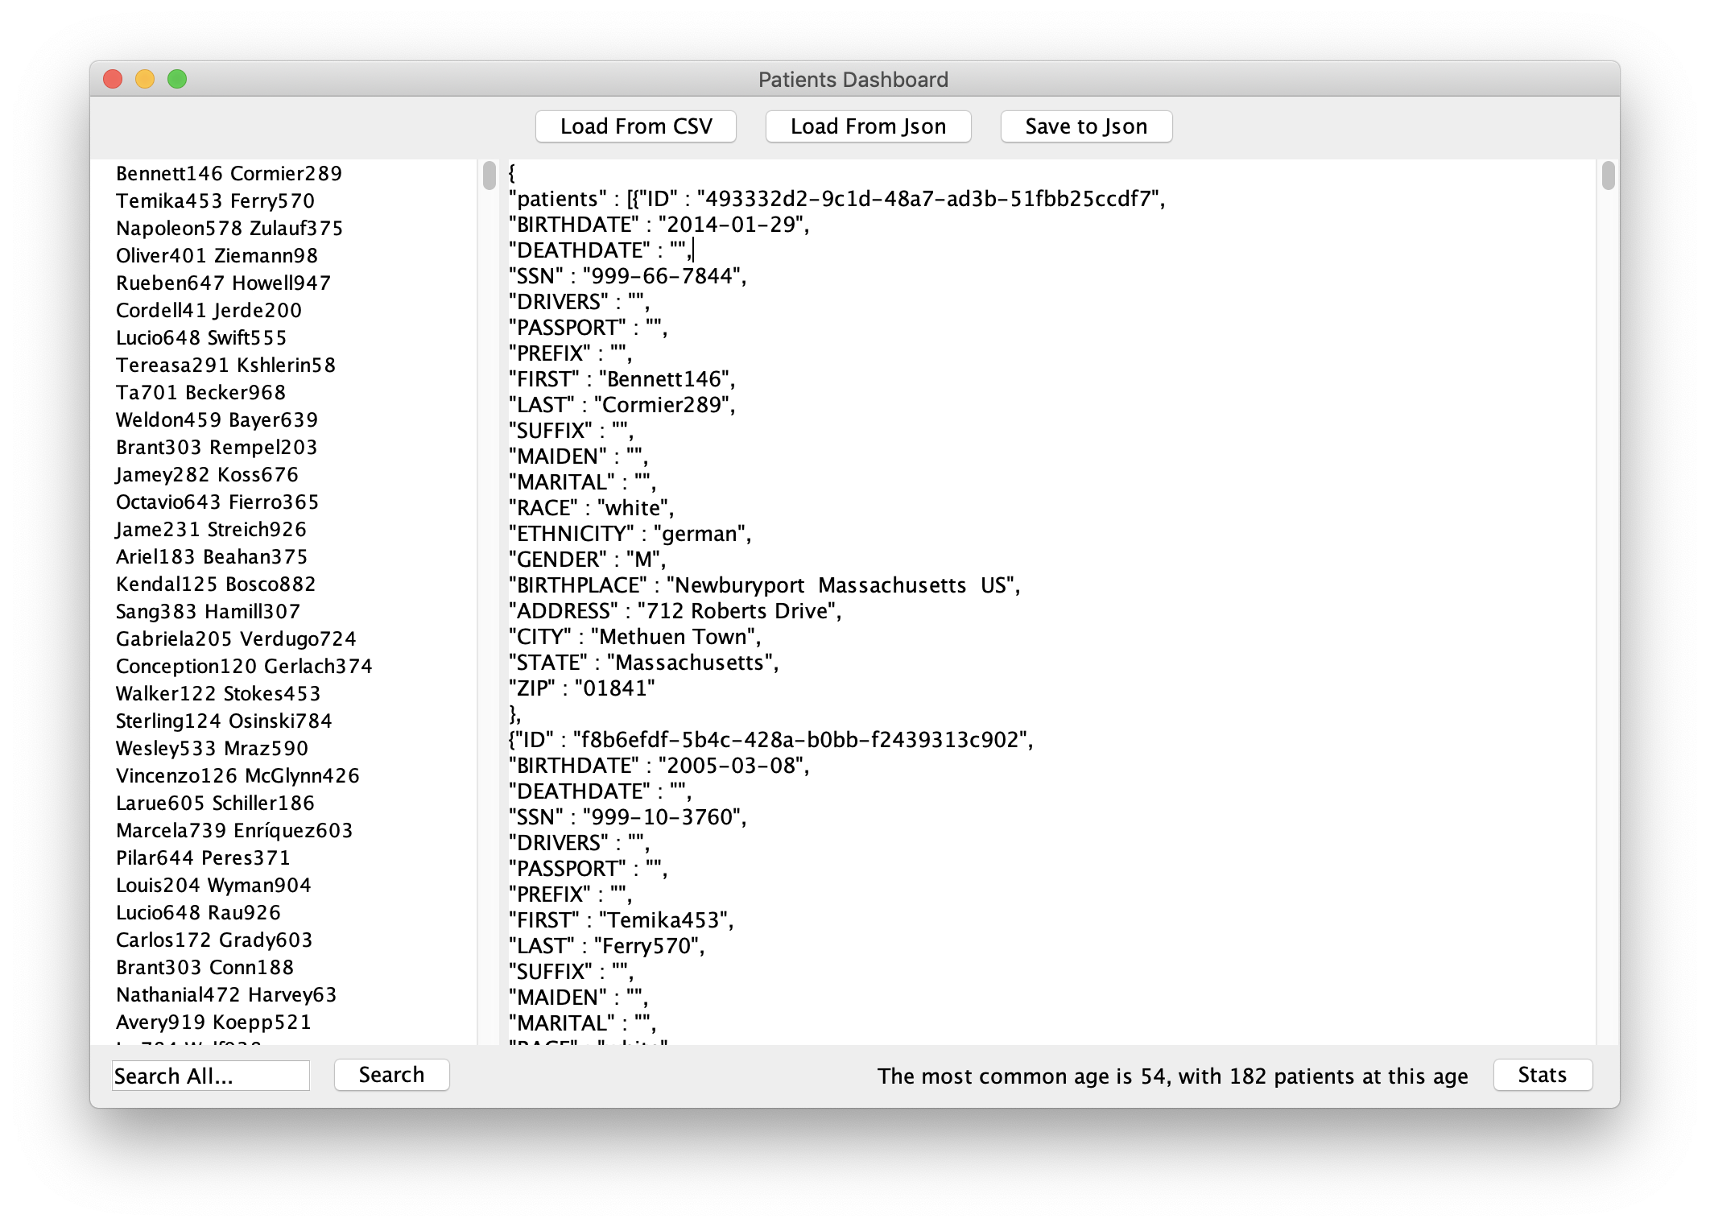Screen dimensions: 1710x1227
Task: Select Vincenzo126 McGlynn426 entry
Action: click(237, 776)
